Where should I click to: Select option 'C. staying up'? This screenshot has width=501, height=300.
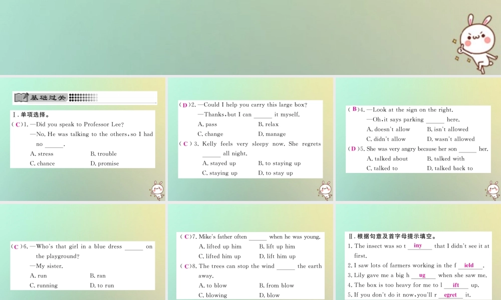tap(219, 173)
